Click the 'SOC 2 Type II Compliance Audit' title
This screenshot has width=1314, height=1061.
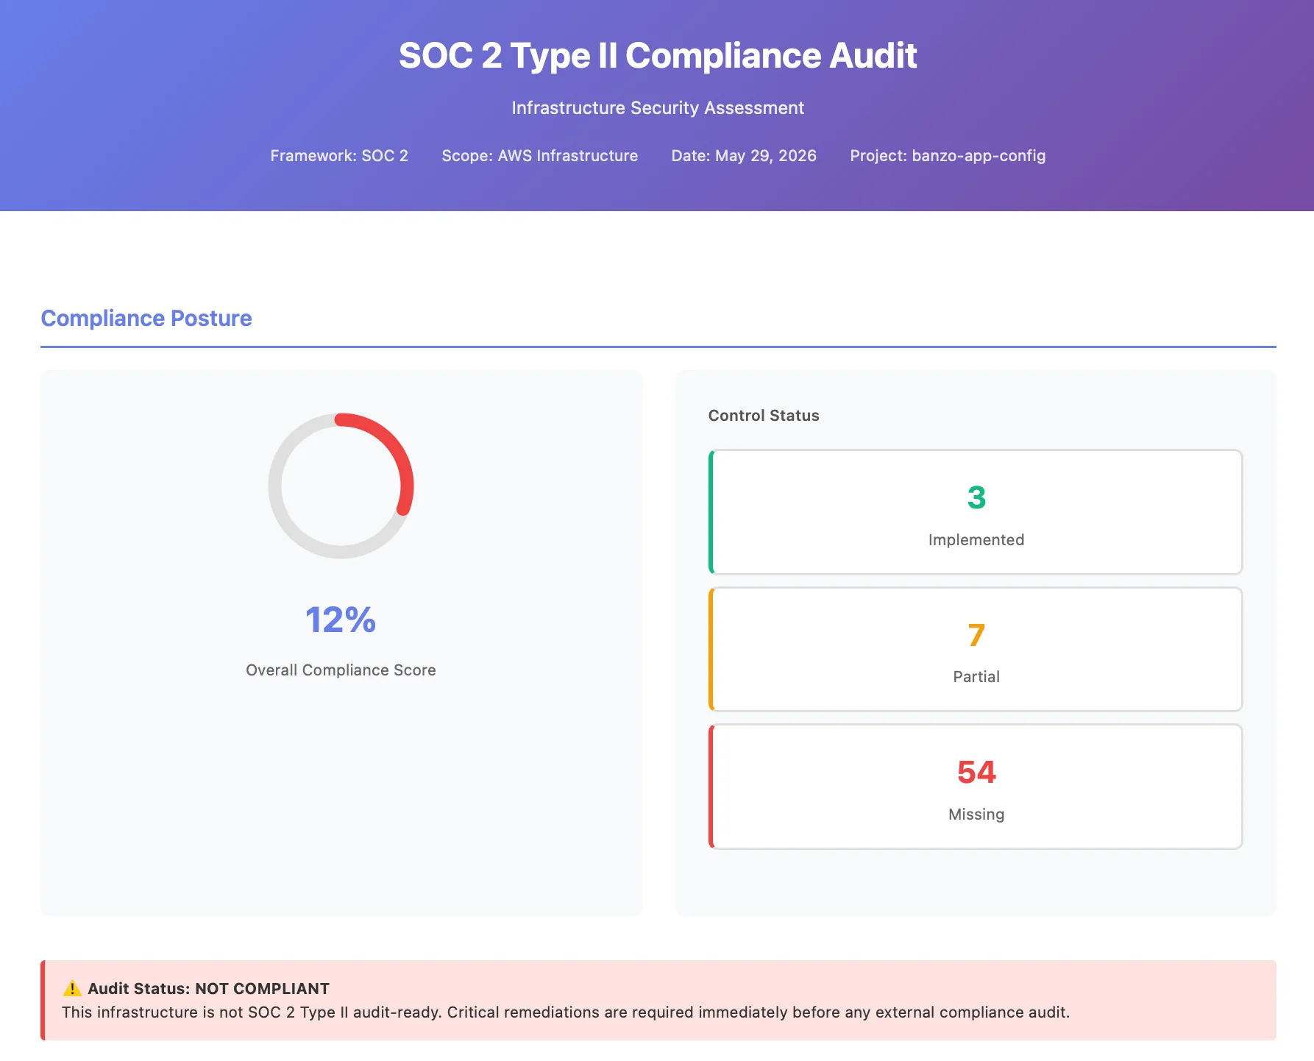click(x=658, y=56)
